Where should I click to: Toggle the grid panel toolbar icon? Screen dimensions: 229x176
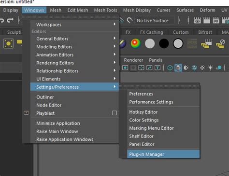(x=141, y=68)
